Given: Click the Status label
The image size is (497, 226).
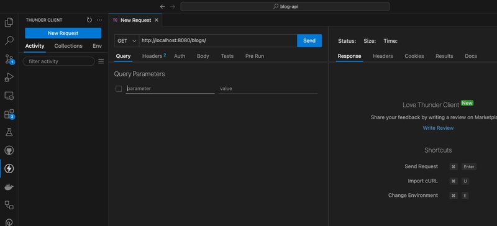Looking at the screenshot, I should (x=347, y=41).
